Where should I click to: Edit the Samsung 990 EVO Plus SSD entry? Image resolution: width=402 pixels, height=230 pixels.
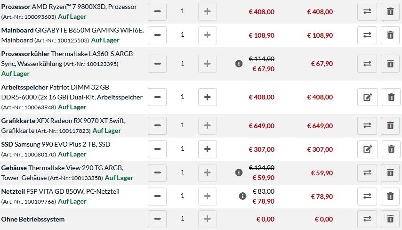click(x=367, y=149)
